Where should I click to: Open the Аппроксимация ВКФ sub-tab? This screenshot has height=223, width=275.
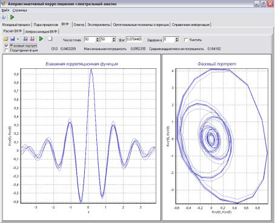[x=41, y=31]
